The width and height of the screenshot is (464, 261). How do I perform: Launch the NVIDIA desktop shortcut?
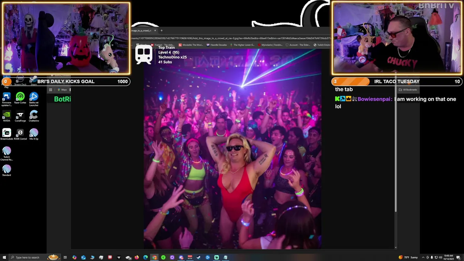tap(7, 116)
